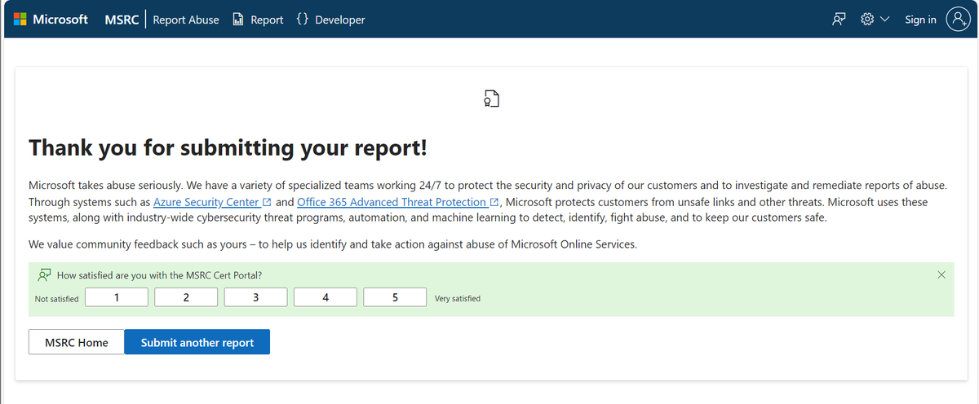979x404 pixels.
Task: Click Submit another report button
Action: [x=197, y=342]
